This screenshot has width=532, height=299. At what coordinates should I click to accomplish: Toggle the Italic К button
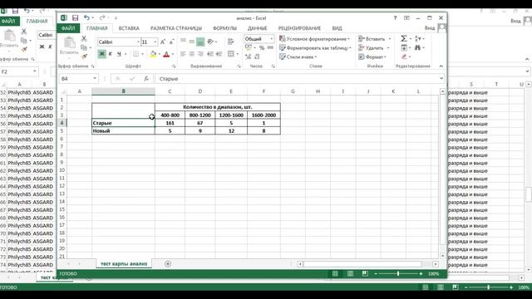pos(111,54)
